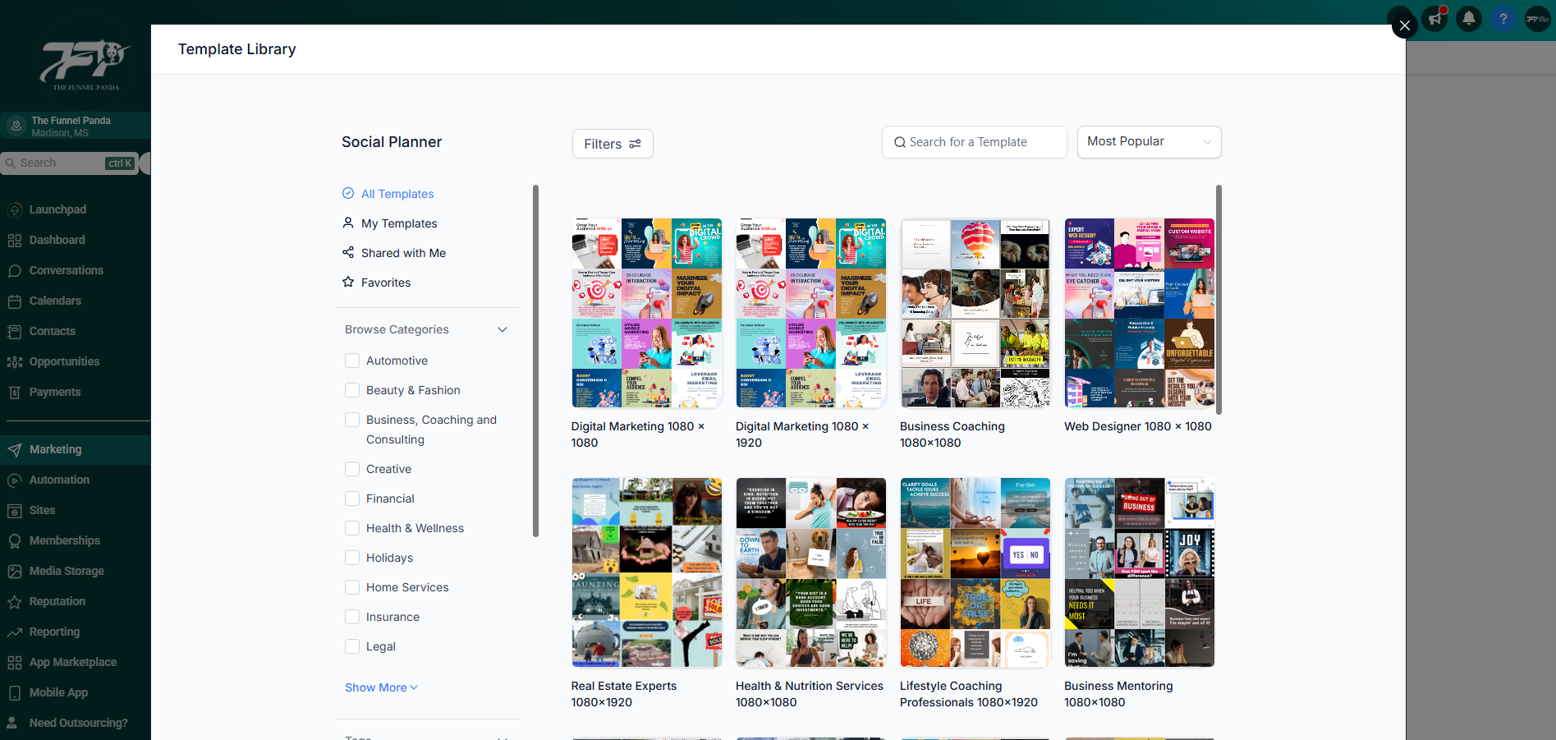Screen dimensions: 1556x740
Task: Tick the Financial category checkbox
Action: 352,499
